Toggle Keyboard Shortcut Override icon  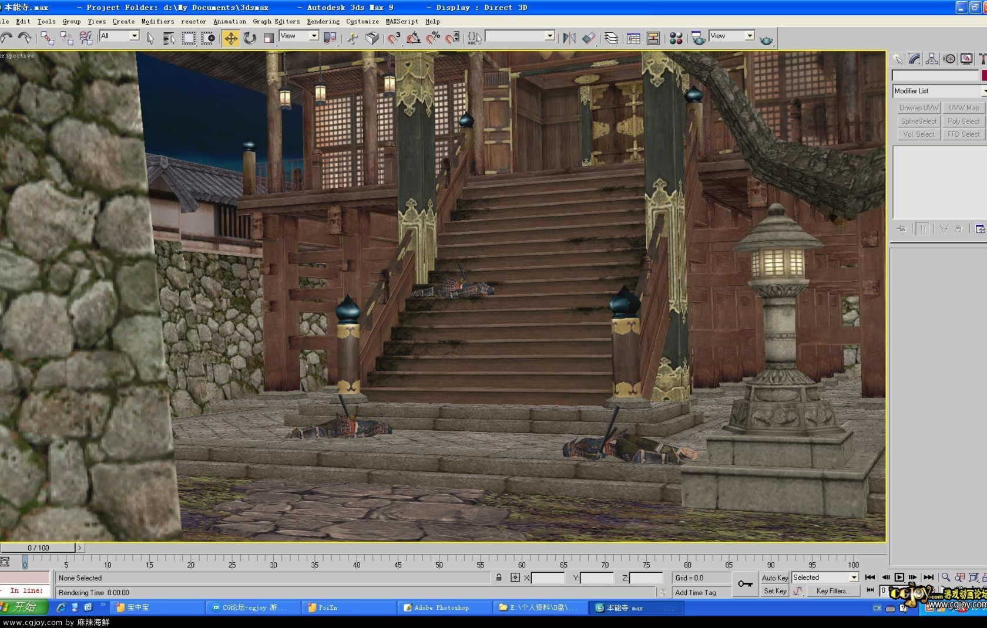click(372, 38)
